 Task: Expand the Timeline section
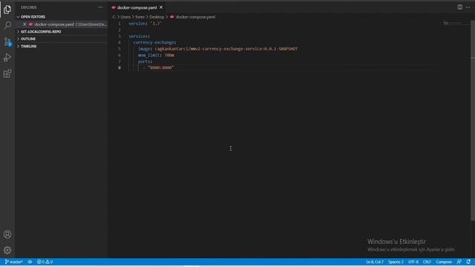(28, 46)
